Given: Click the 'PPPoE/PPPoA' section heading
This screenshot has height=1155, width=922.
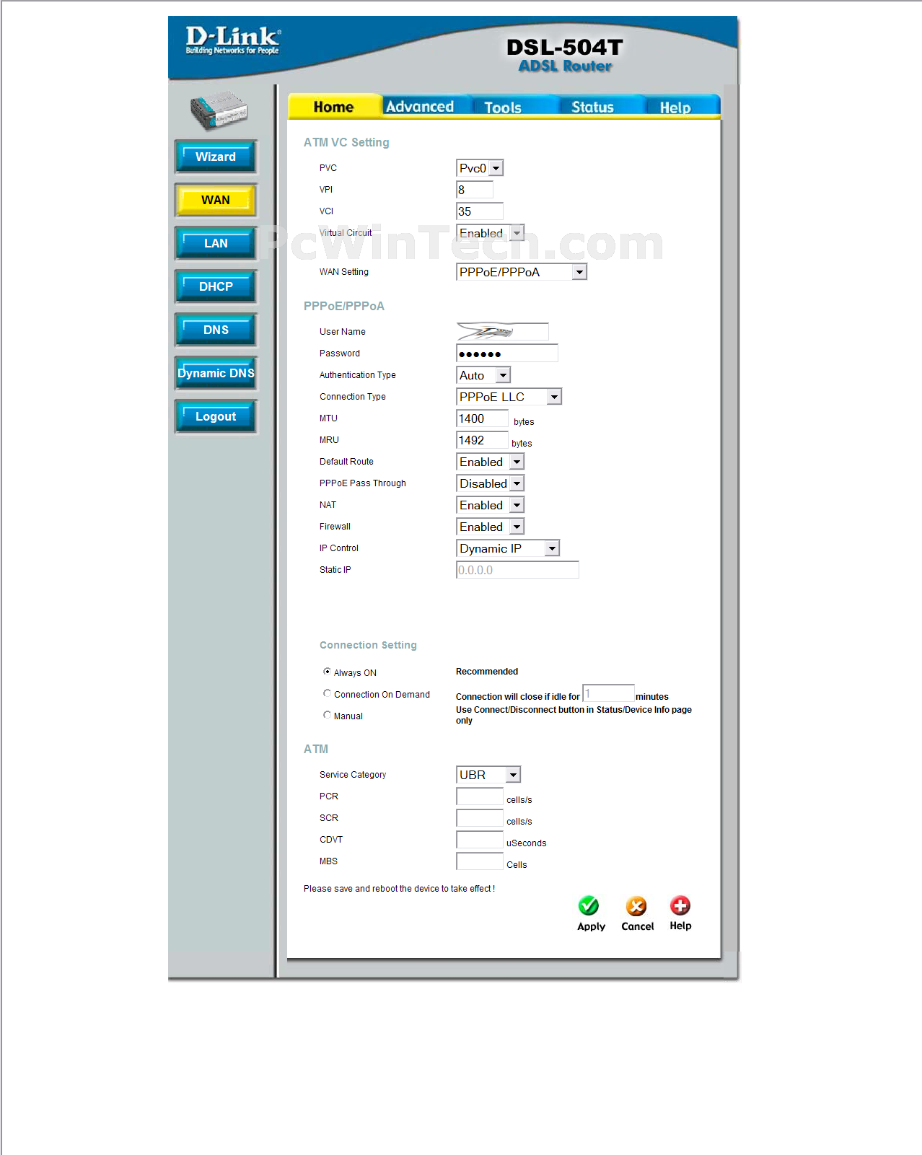Looking at the screenshot, I should tap(344, 307).
